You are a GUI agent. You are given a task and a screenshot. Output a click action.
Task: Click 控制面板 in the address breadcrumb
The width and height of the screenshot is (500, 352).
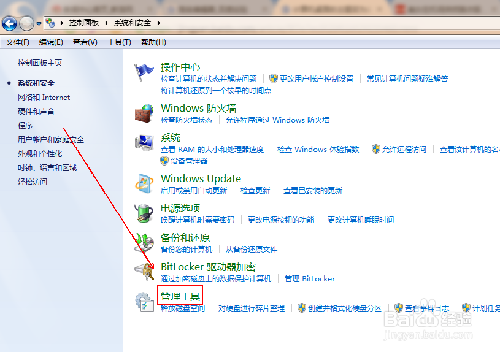tap(84, 23)
